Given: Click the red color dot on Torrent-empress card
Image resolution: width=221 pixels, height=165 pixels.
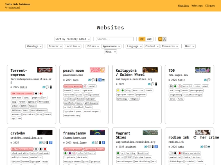Looking at the screenshot, I should (41, 93).
